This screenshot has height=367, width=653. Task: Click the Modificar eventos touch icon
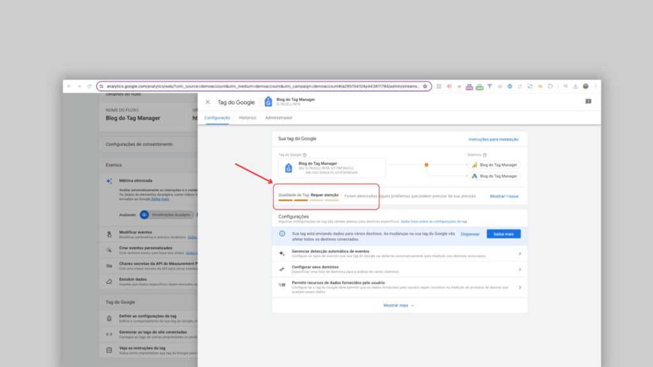coord(109,234)
